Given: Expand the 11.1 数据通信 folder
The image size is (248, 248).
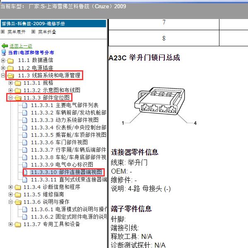Looking at the screenshot, I should [3, 60].
